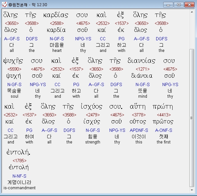Image resolution: width=197 pixels, height=196 pixels.
Task: Click the Korean gloss 첫째
Action: point(164,136)
